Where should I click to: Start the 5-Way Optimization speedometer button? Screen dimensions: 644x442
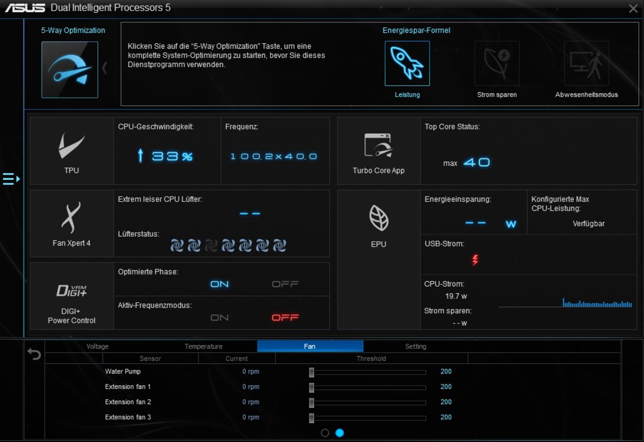pos(70,70)
